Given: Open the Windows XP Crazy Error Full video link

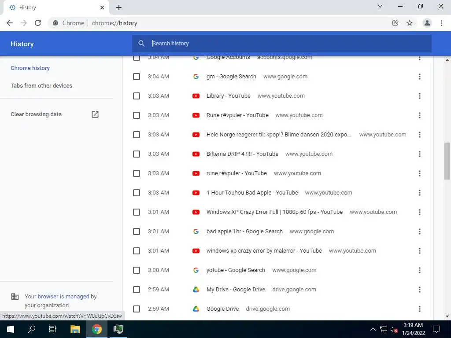Looking at the screenshot, I should (274, 212).
